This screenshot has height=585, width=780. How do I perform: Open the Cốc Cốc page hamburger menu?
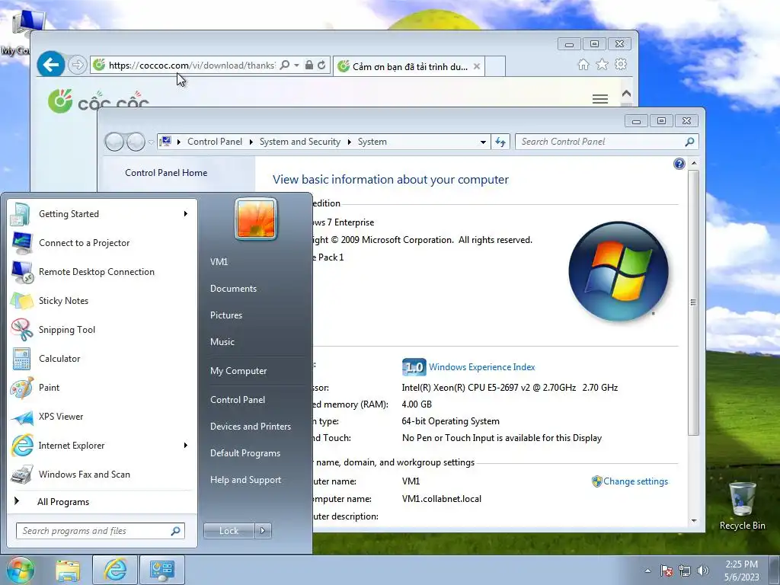tap(600, 99)
